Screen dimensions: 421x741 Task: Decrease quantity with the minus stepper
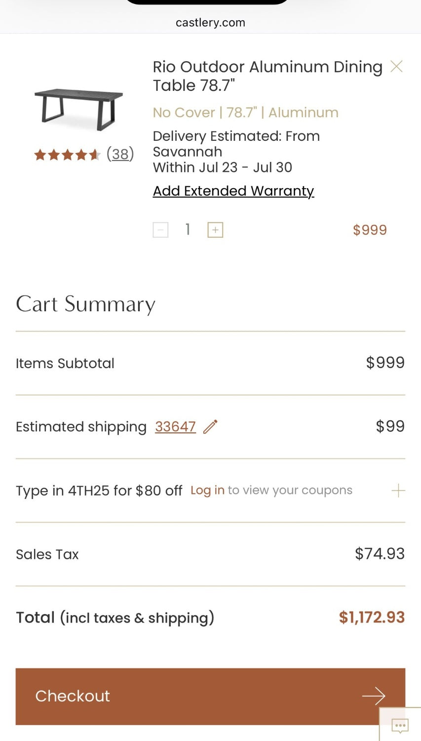point(160,230)
